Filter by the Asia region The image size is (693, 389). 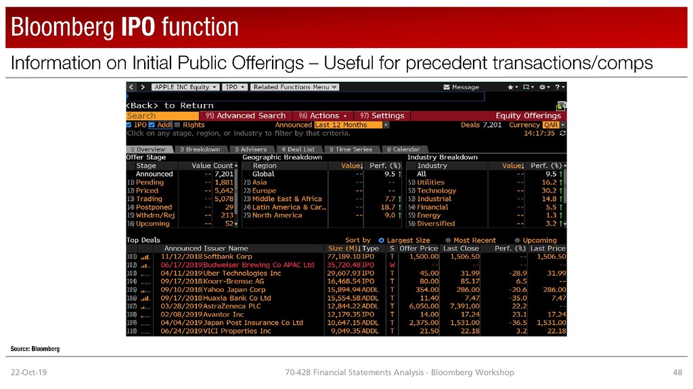(259, 182)
